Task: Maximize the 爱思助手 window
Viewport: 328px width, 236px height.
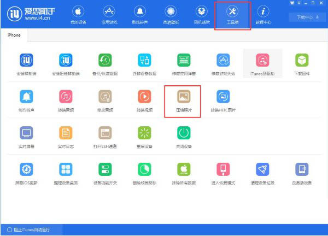Action: [x=313, y=3]
